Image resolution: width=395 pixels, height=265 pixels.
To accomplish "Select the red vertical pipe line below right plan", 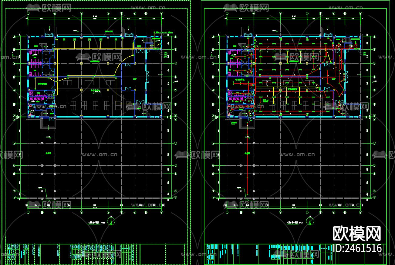I will (x=247, y=157).
